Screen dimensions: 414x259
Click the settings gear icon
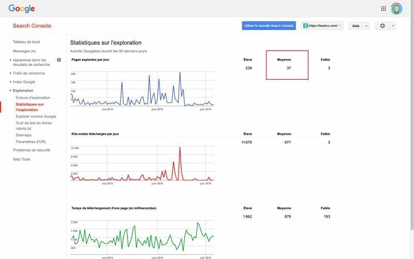(x=382, y=25)
